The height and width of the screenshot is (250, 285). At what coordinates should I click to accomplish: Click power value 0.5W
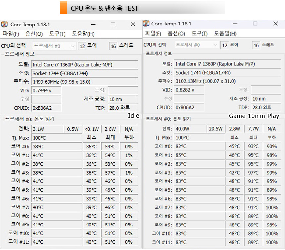(73, 129)
